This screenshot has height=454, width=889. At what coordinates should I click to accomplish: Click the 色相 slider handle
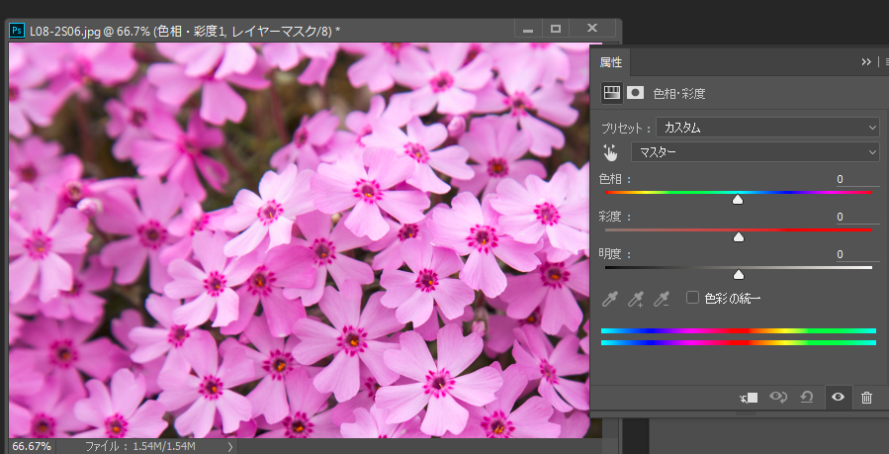[x=738, y=200]
